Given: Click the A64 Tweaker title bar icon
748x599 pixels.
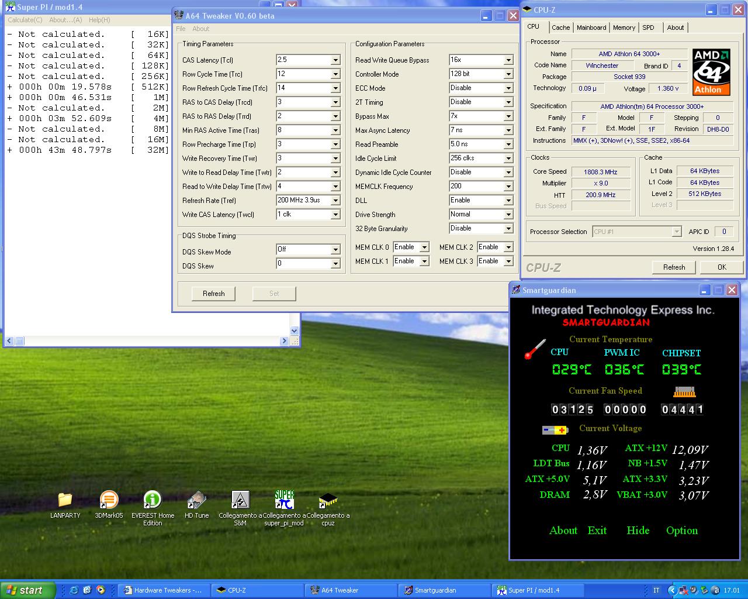Looking at the screenshot, I should [178, 16].
